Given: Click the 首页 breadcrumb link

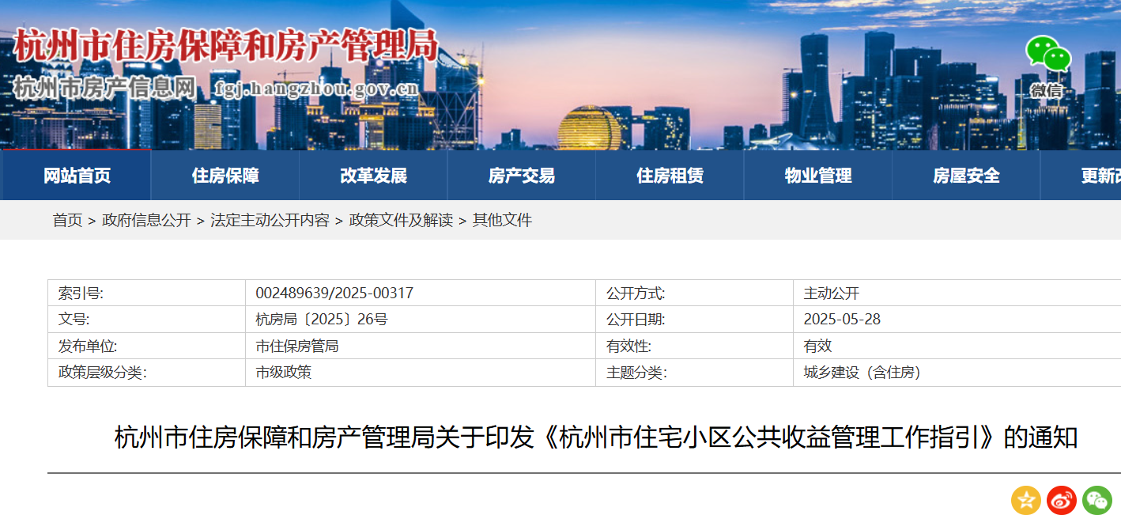Looking at the screenshot, I should click(x=67, y=221).
